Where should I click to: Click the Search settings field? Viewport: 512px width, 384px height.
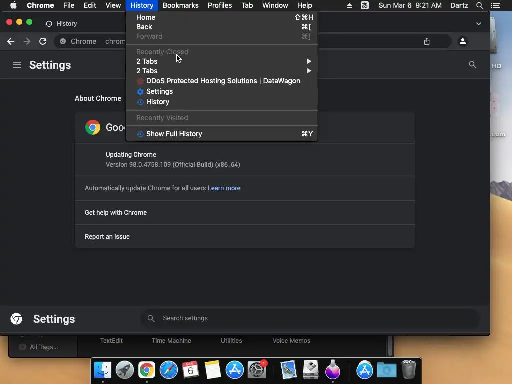pyautogui.click(x=310, y=318)
